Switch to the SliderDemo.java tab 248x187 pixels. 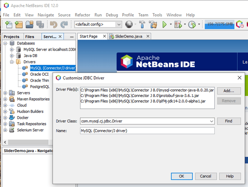coord(129,36)
